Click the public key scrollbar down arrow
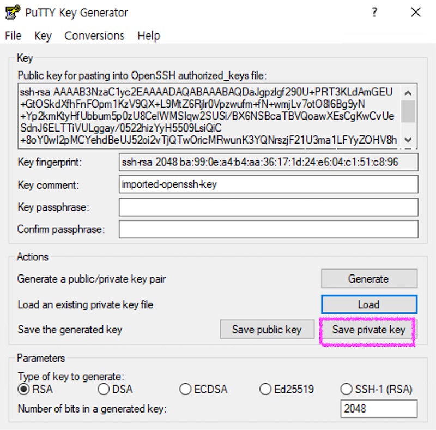 [x=408, y=140]
